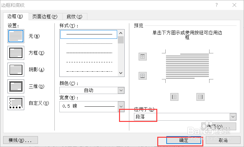
Task: Open the 应用于 dropdown arrow
Action: pos(233,117)
